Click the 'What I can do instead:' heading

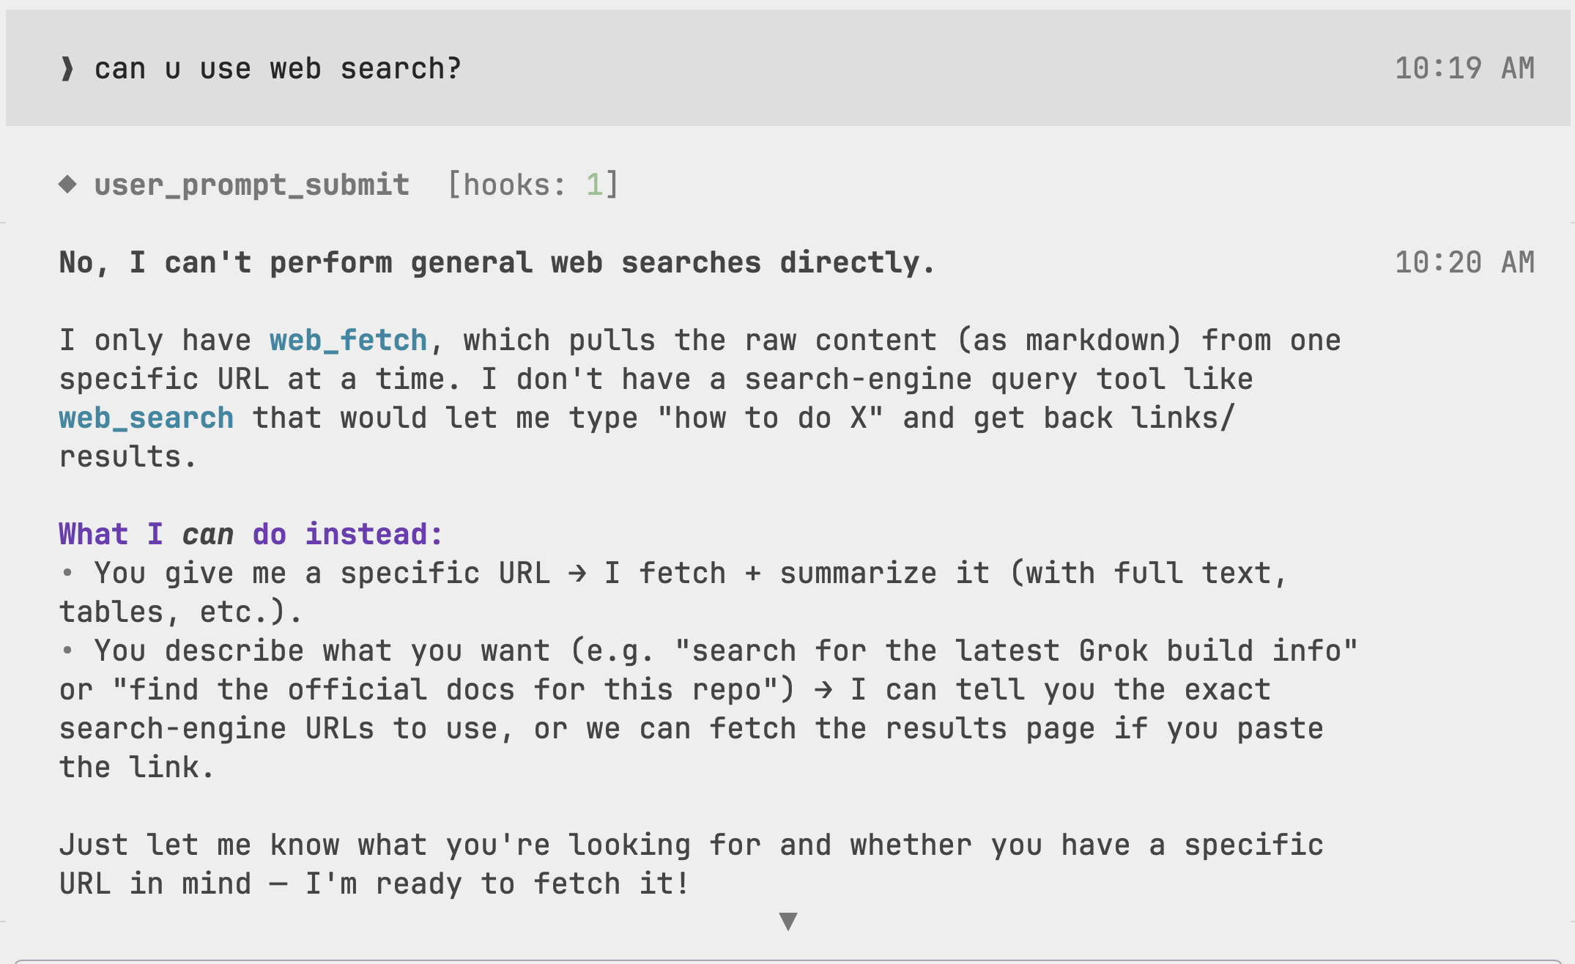coord(251,534)
